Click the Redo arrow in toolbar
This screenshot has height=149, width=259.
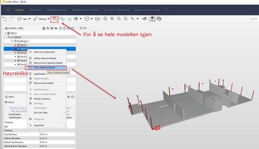[11, 19]
